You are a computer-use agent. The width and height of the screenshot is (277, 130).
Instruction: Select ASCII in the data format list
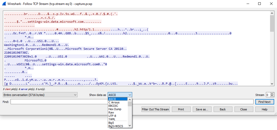coord(118,99)
